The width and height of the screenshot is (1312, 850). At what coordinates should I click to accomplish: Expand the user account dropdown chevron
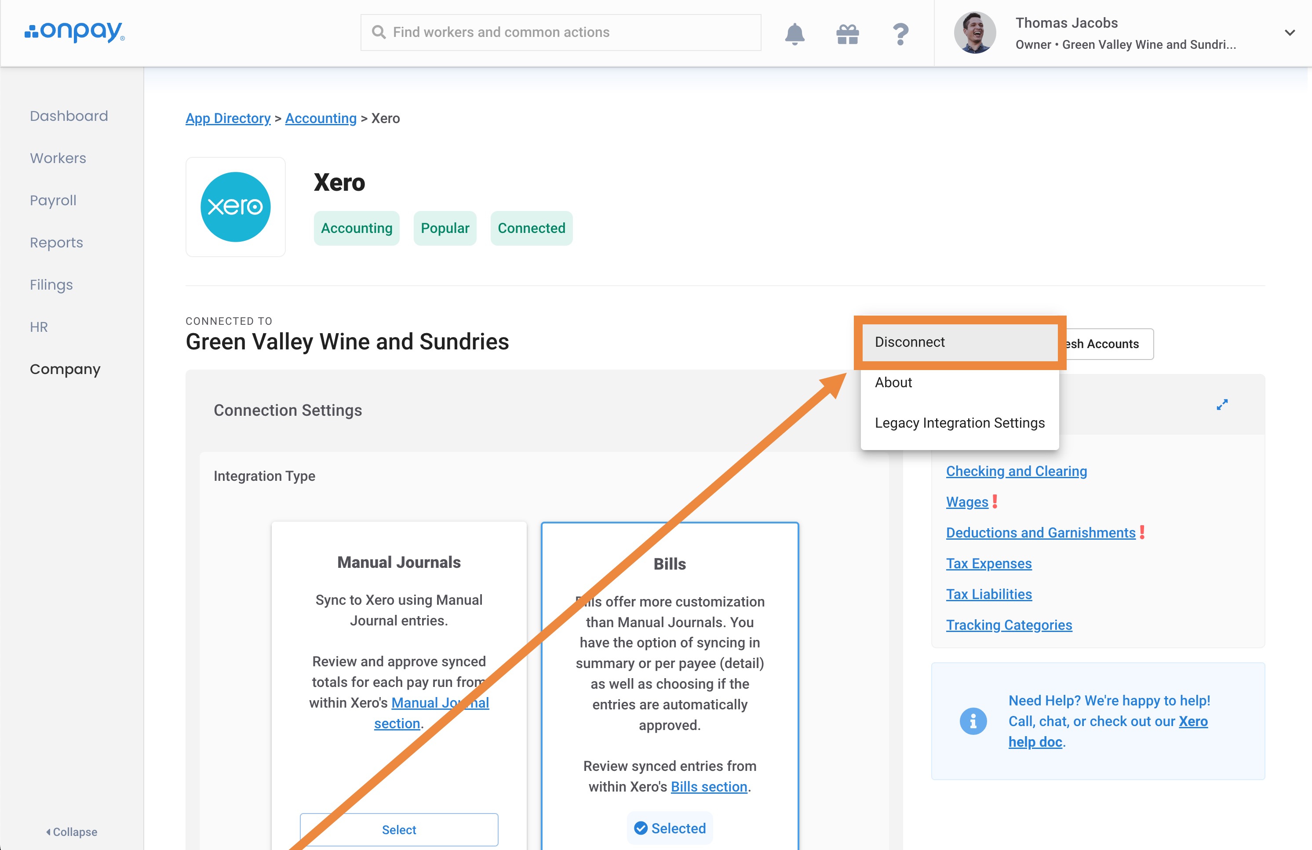pos(1290,33)
